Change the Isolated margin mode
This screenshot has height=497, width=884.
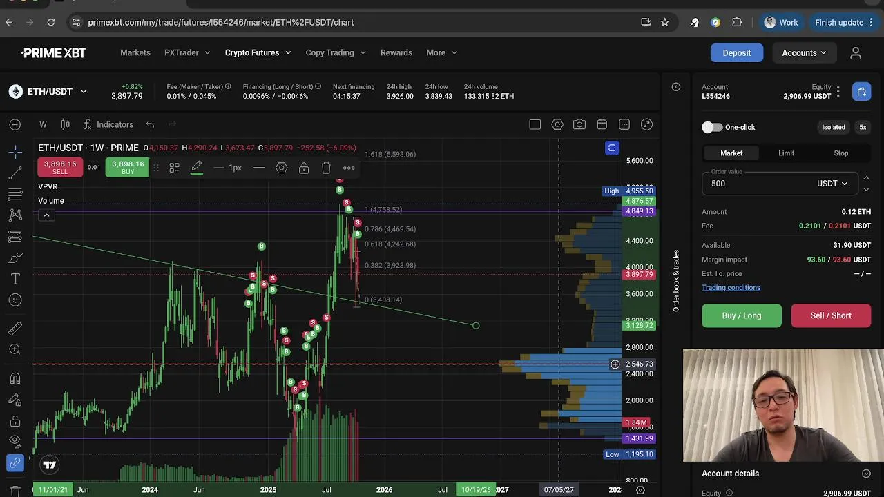click(x=834, y=127)
